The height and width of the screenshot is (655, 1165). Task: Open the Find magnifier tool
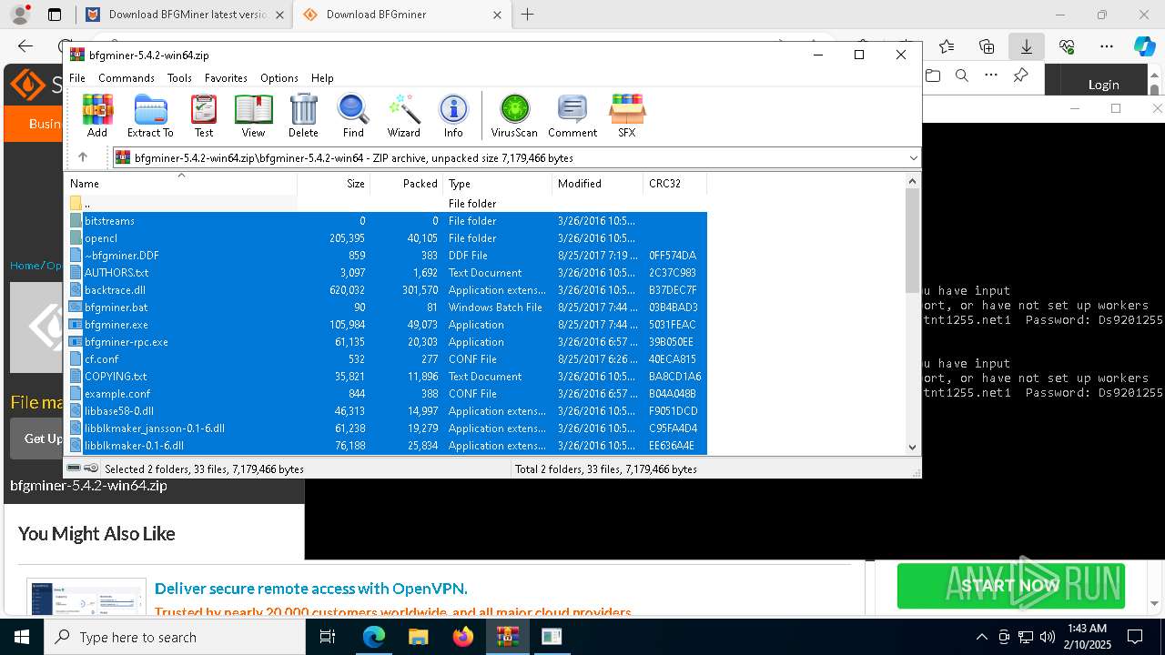pos(353,116)
